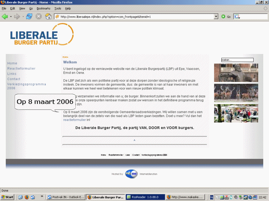
Task: Click the Forward arrow button
Action: (x=17, y=16)
